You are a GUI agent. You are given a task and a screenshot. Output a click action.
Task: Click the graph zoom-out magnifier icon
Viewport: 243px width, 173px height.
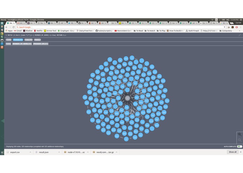coord(240,140)
